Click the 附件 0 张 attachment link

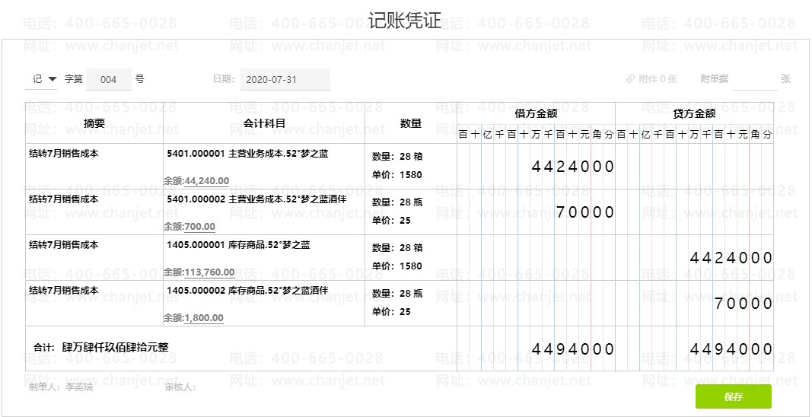pos(658,79)
